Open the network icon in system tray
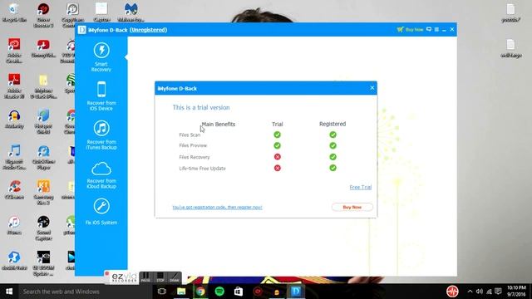The width and height of the screenshot is (532, 299). click(489, 292)
